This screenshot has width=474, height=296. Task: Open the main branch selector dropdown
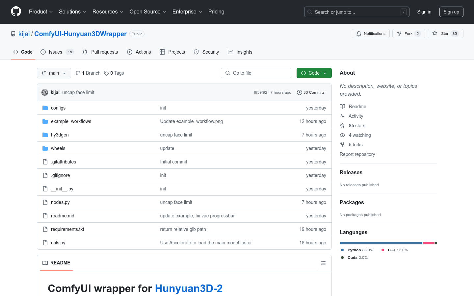pos(54,73)
